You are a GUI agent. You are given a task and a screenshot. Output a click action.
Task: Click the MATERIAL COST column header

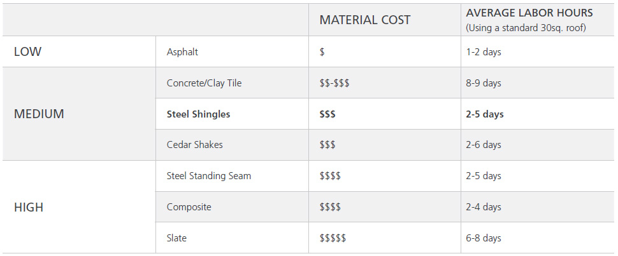pyautogui.click(x=365, y=20)
